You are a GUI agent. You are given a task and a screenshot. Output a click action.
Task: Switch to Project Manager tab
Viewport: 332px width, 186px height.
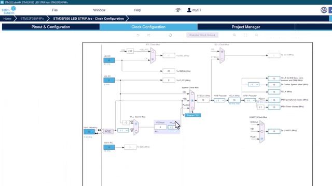[x=246, y=27]
